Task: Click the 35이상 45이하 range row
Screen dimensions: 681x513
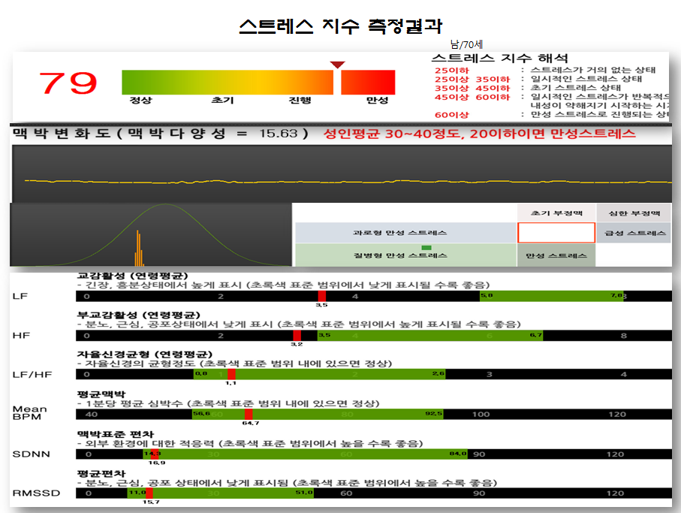Action: click(x=528, y=87)
